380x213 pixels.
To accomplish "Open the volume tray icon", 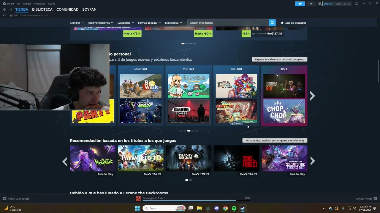I will (x=354, y=208).
